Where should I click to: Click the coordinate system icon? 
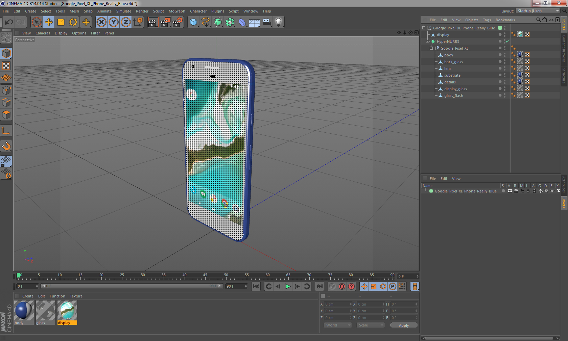[x=138, y=22]
